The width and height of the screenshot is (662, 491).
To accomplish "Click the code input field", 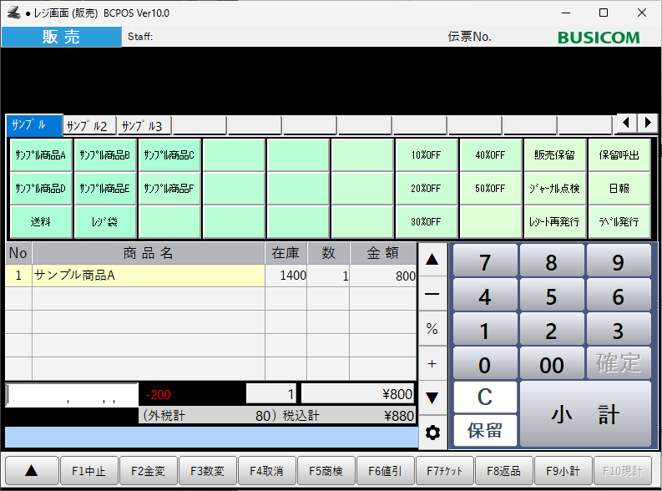I will pyautogui.click(x=72, y=394).
